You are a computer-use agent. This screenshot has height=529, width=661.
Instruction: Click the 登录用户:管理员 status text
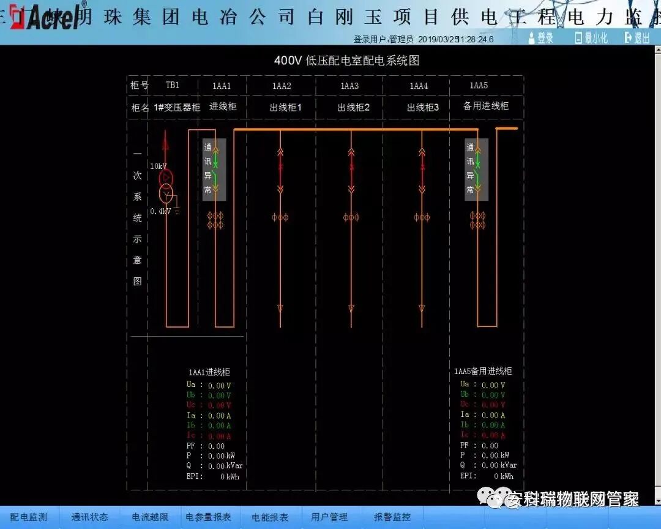pos(383,39)
